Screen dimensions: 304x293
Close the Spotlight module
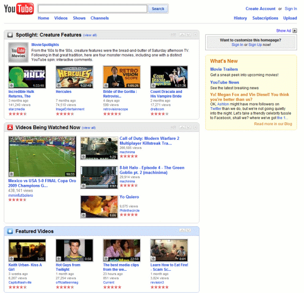click(195, 35)
